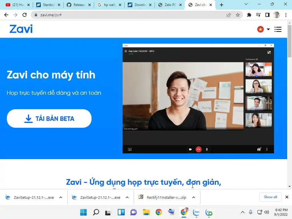Open the Chat icon on taskbar

pyautogui.click(x=133, y=212)
